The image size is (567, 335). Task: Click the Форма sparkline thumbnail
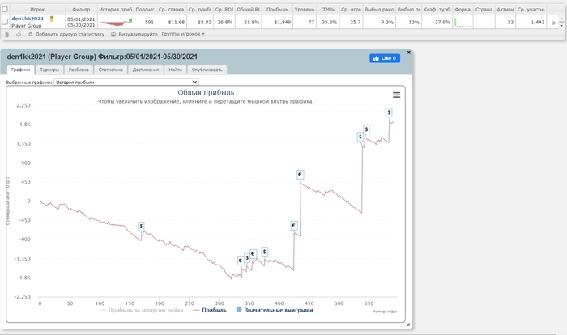[463, 23]
